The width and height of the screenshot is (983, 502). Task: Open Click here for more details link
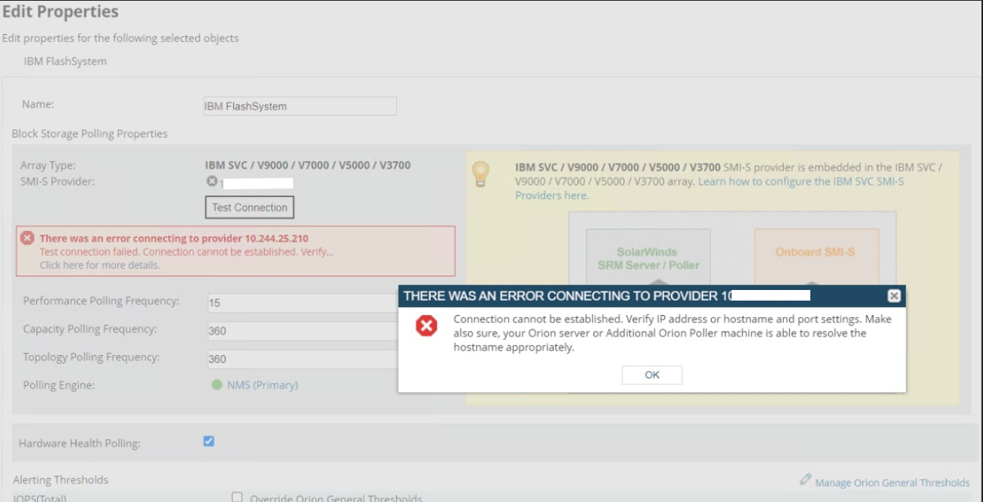click(100, 265)
